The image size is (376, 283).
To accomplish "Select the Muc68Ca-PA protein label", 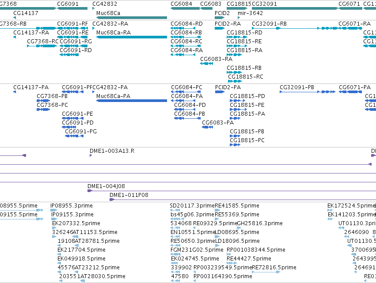I will (x=113, y=96).
